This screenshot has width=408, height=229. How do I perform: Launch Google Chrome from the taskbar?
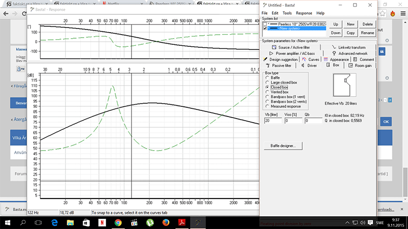pos(118,222)
